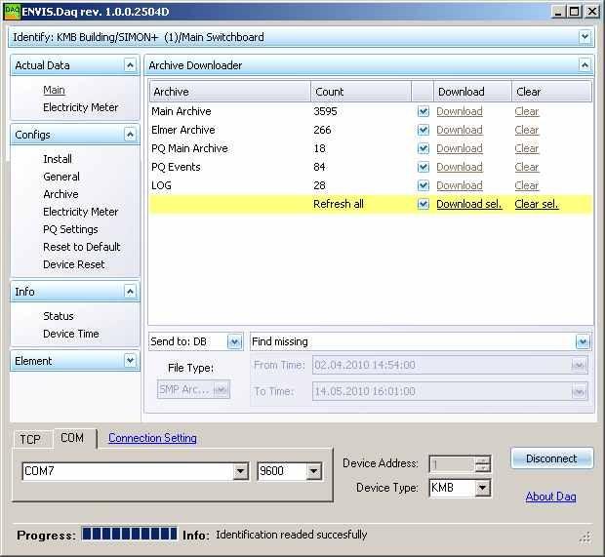This screenshot has width=605, height=557.
Task: Select Device Reset
Action: pos(74,264)
